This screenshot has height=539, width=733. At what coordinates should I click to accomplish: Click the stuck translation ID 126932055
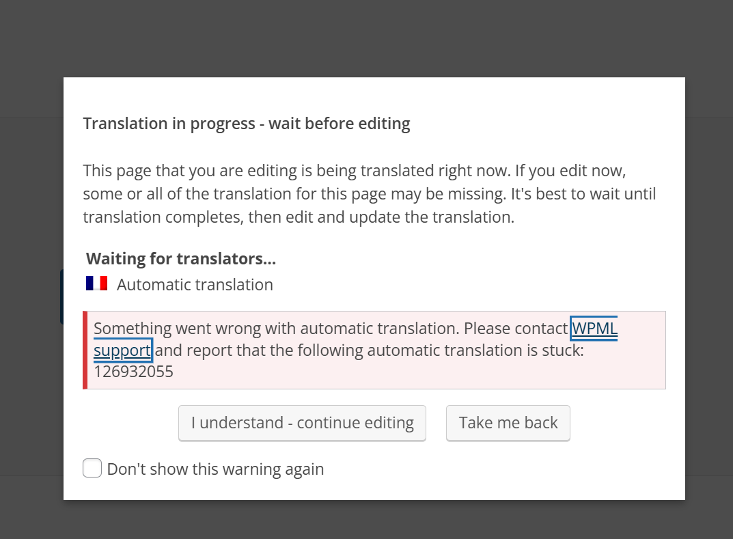(134, 372)
